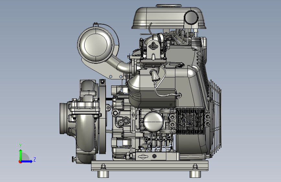Select the spherical oil filter on the engine
The height and width of the screenshot is (182, 281).
pyautogui.click(x=153, y=122)
